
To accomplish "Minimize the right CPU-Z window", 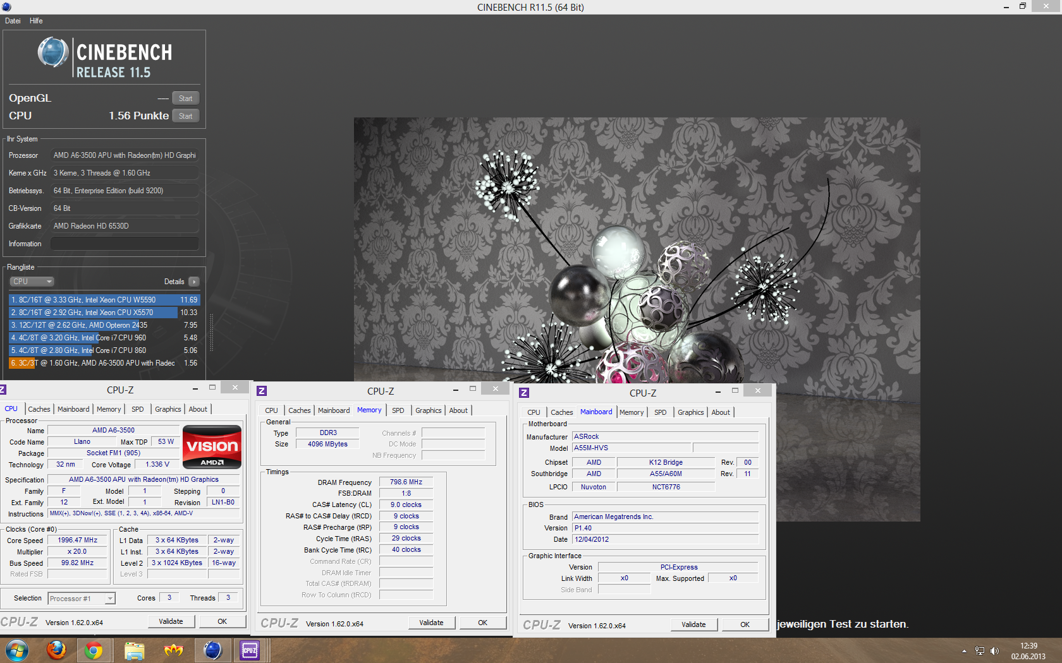I will click(x=718, y=391).
